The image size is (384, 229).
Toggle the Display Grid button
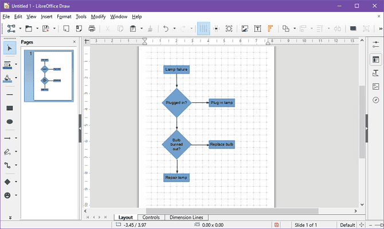click(x=203, y=29)
